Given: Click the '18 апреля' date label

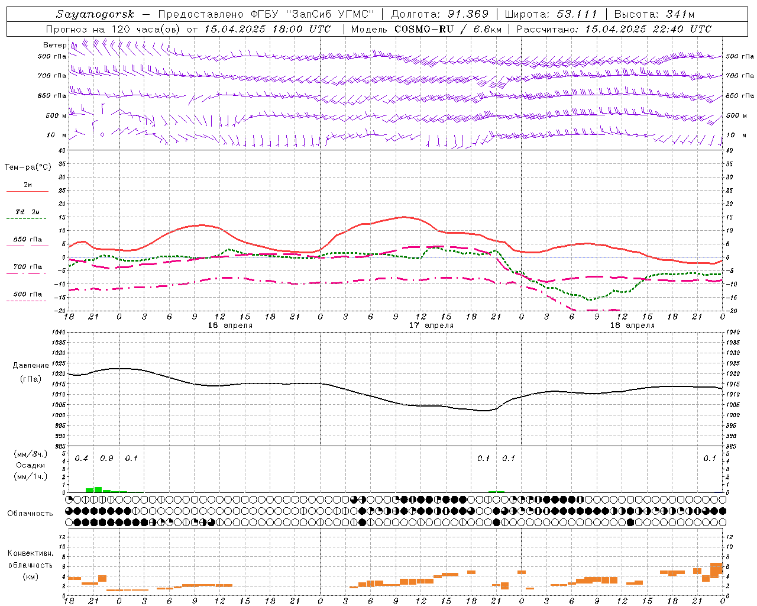Looking at the screenshot, I should 632,325.
